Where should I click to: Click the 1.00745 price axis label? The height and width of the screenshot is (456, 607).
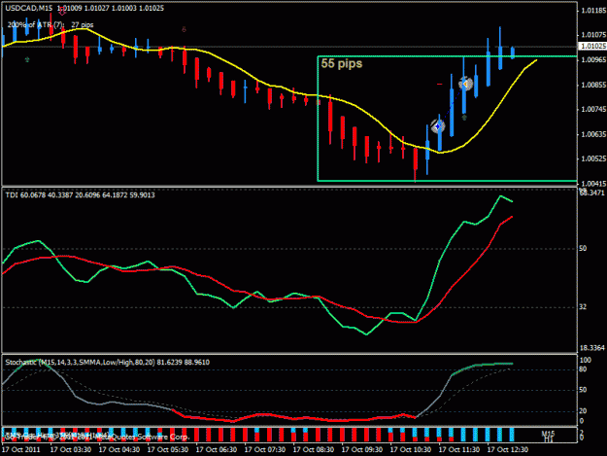coord(593,109)
